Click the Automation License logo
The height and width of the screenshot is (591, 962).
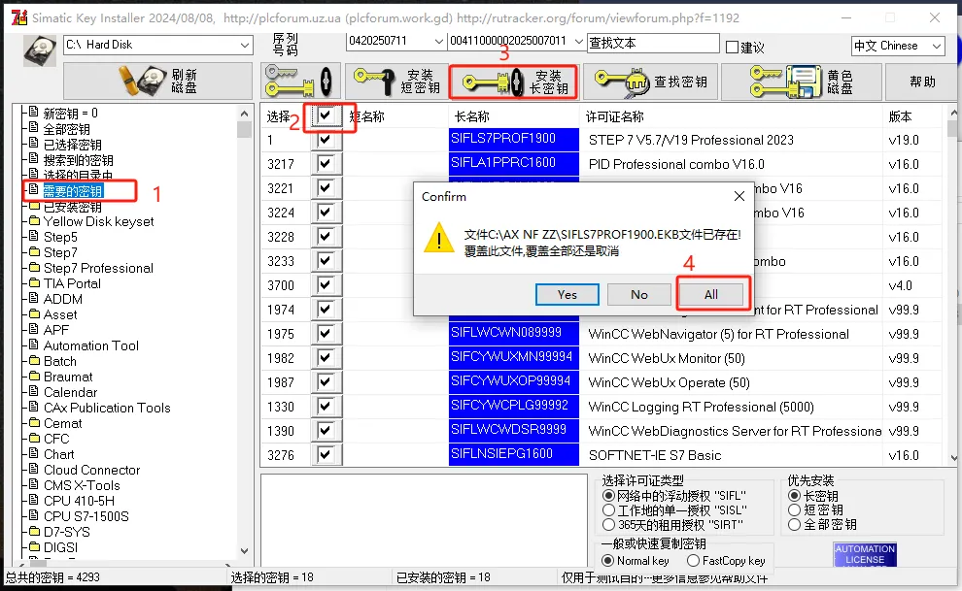[x=865, y=554]
